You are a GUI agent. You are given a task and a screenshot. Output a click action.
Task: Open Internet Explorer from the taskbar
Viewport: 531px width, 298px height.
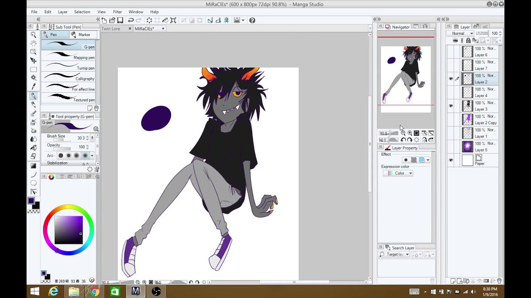(54, 292)
